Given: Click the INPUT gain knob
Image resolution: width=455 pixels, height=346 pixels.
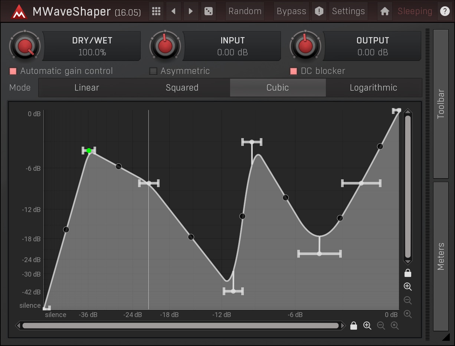Looking at the screenshot, I should (x=165, y=46).
